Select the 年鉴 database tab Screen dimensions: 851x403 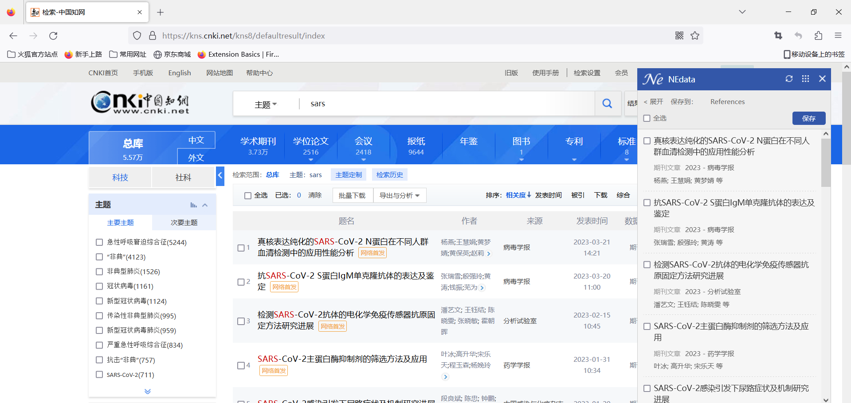pos(469,142)
